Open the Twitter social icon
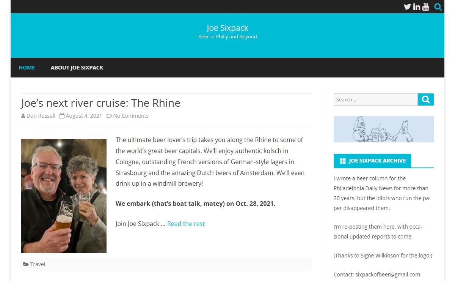This screenshot has height=281, width=455. [x=407, y=6]
